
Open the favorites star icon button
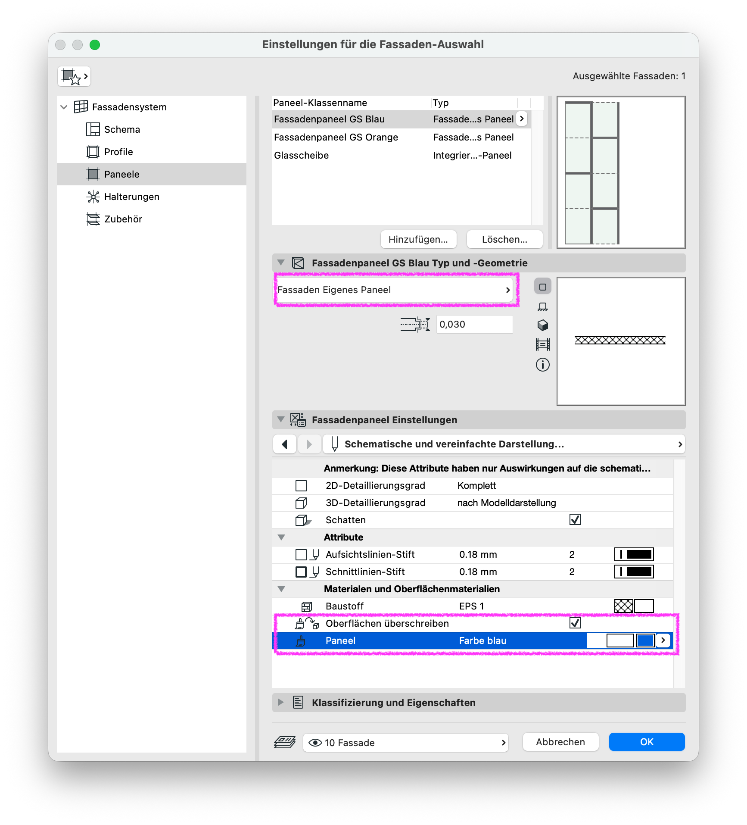74,77
